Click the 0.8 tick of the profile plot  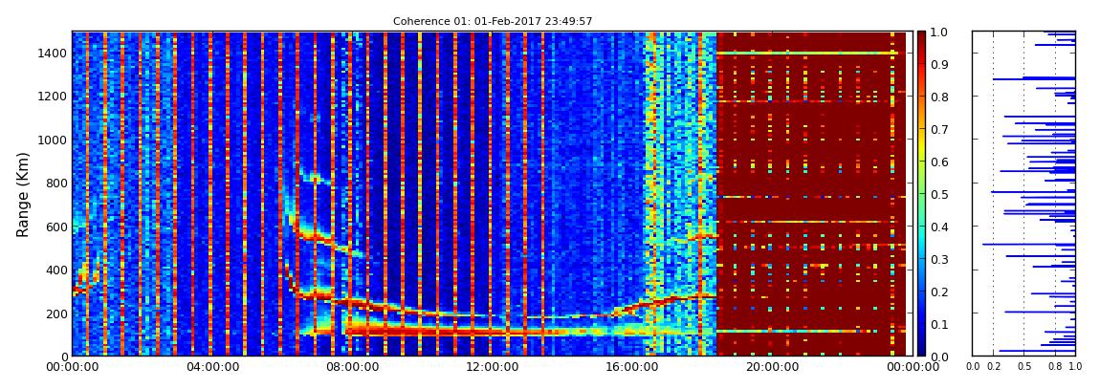[x=1054, y=366]
